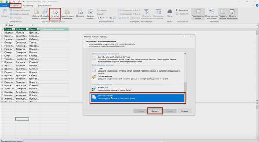Click the Excel icon in quick access toolbar
The image size is (259, 142).
(x=7, y=2)
